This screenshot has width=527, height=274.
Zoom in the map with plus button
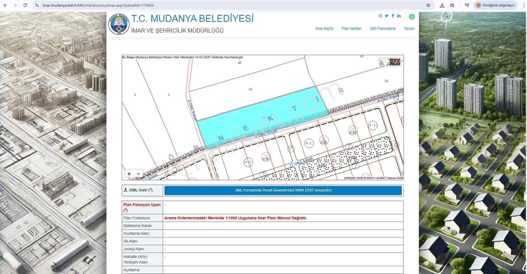click(129, 174)
